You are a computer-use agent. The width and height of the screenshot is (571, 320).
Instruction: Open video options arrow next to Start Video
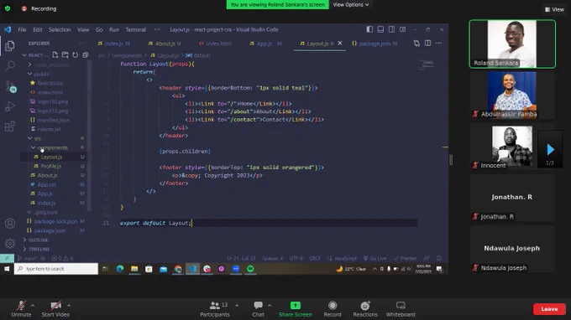(x=69, y=306)
